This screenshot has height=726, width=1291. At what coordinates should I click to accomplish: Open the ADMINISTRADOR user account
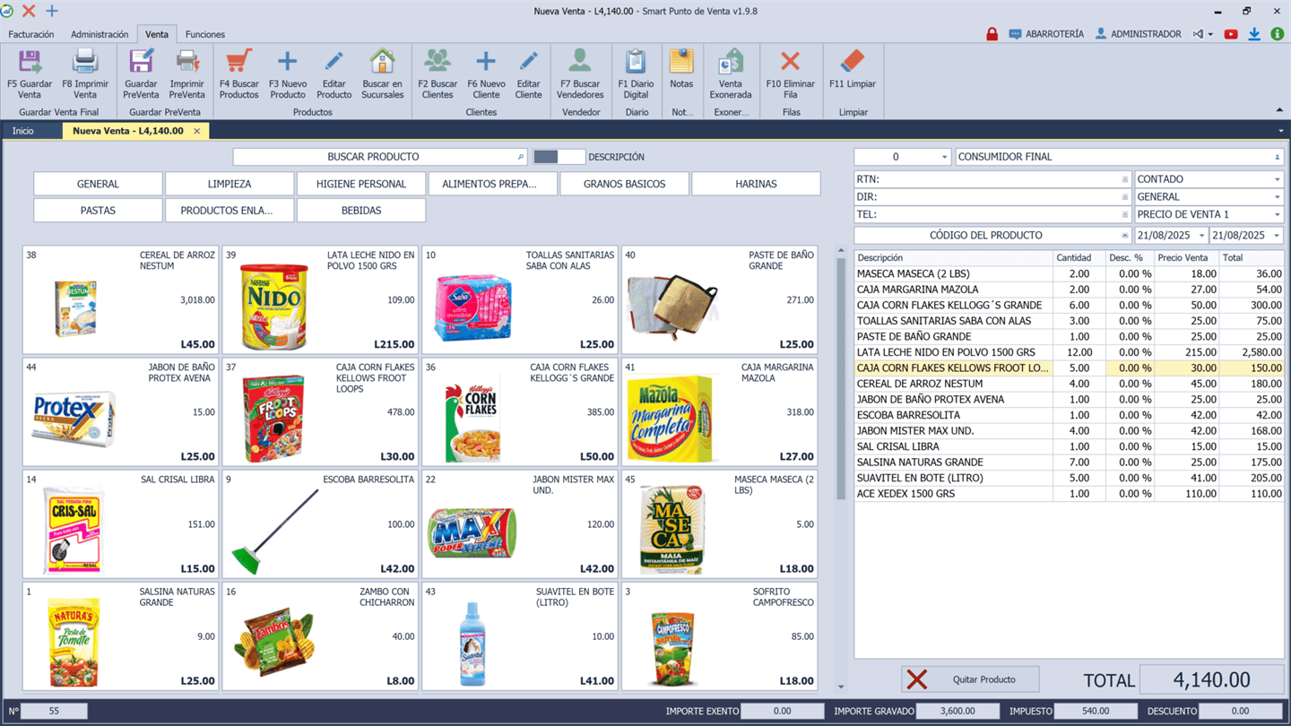(1138, 34)
